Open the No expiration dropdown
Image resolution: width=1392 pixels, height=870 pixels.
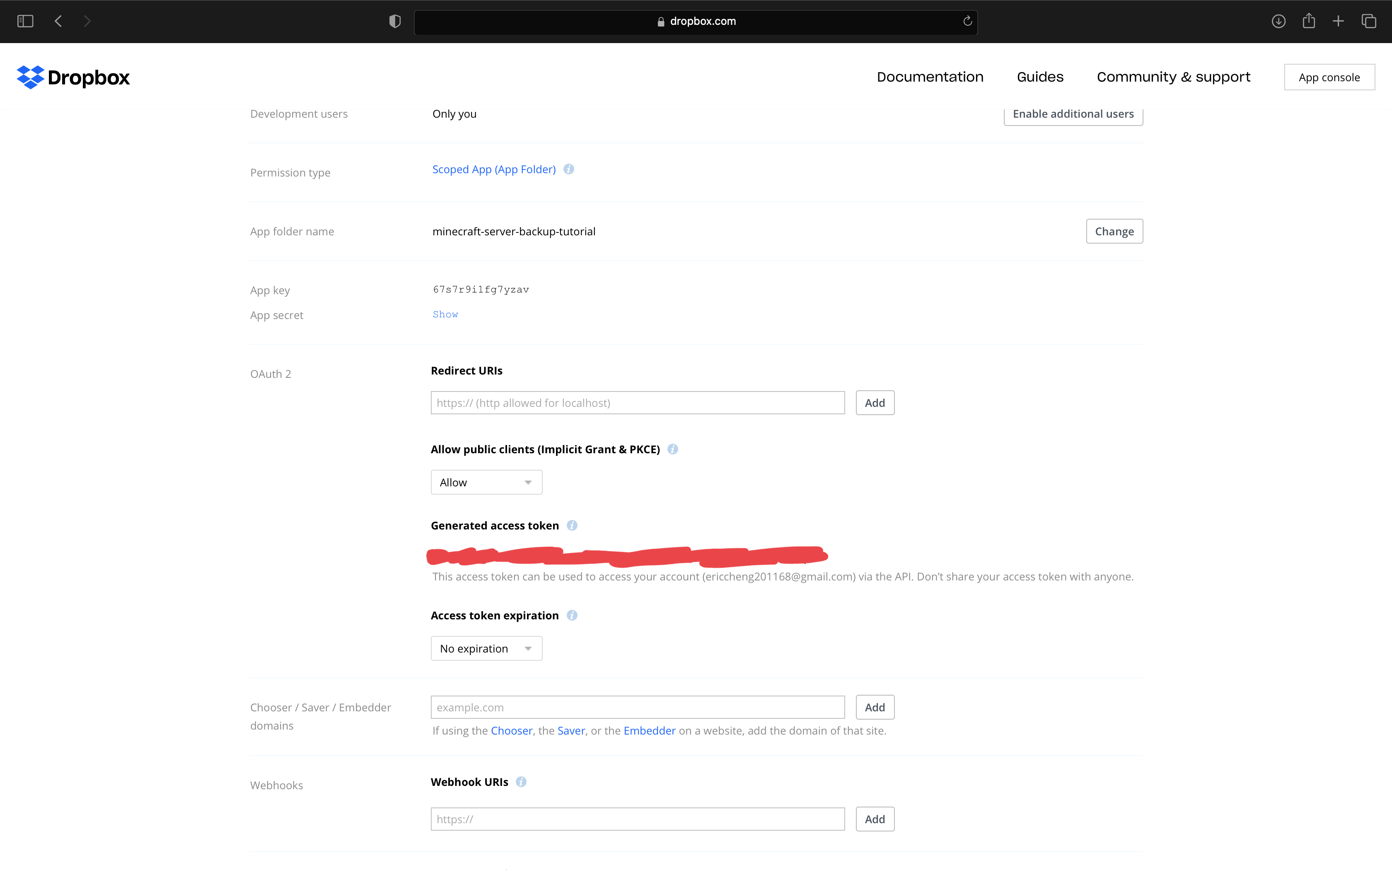486,648
